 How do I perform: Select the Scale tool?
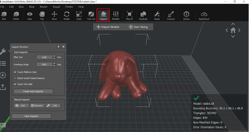[x=79, y=16]
